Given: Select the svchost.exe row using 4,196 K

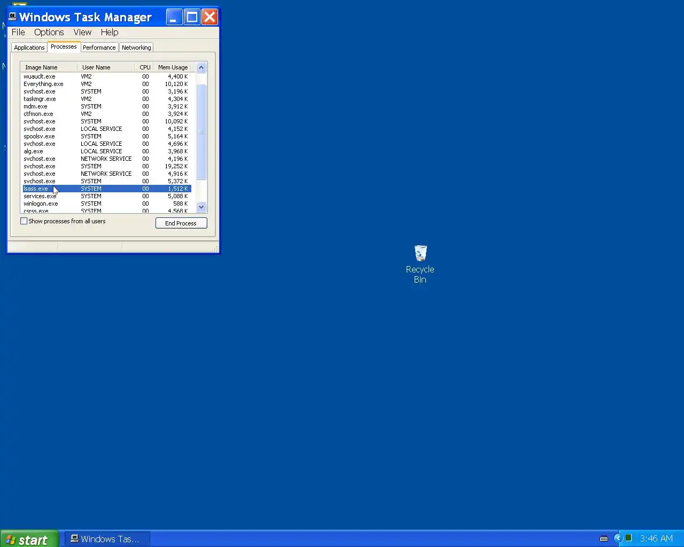Looking at the screenshot, I should 106,159.
